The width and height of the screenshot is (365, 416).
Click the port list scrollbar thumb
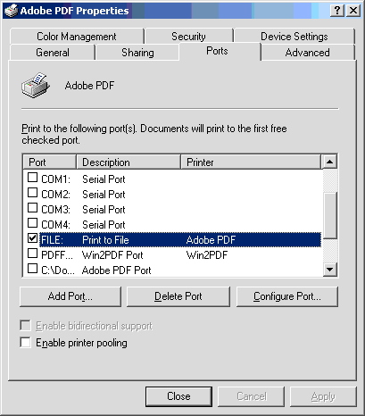click(x=329, y=215)
